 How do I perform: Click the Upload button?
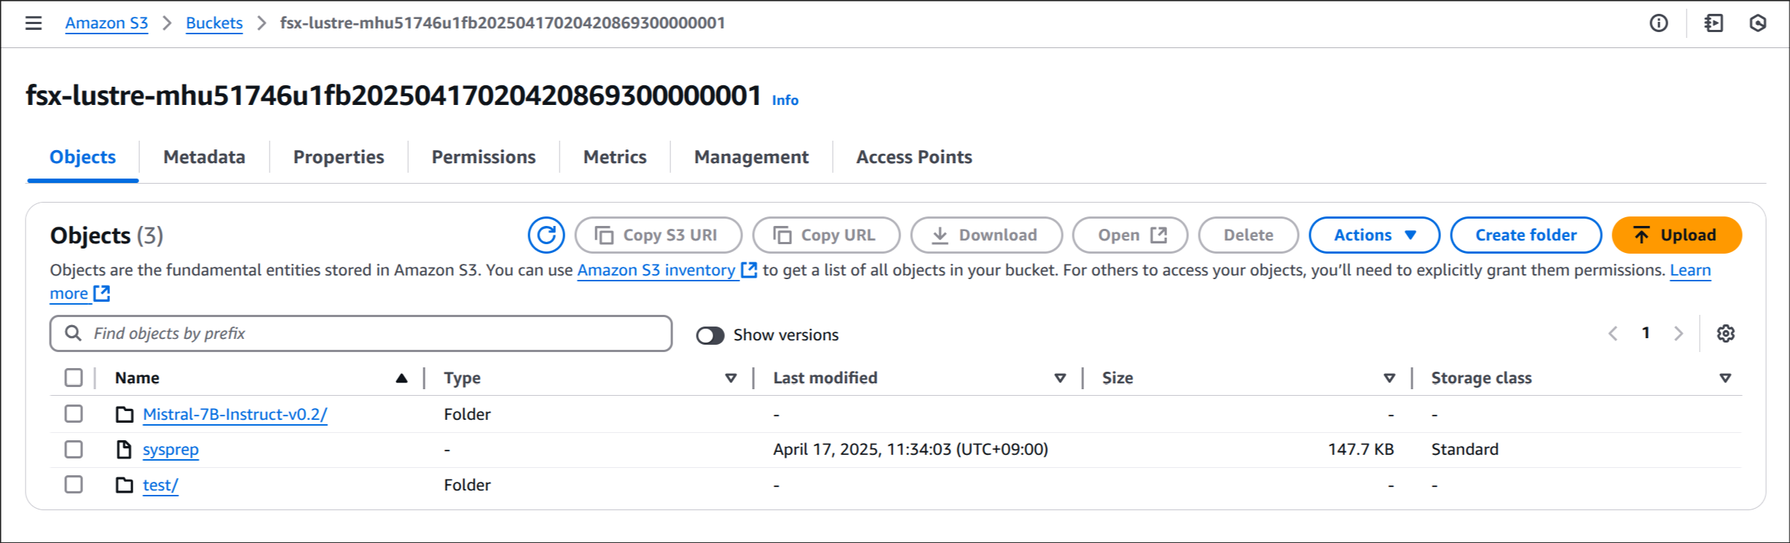click(x=1676, y=235)
